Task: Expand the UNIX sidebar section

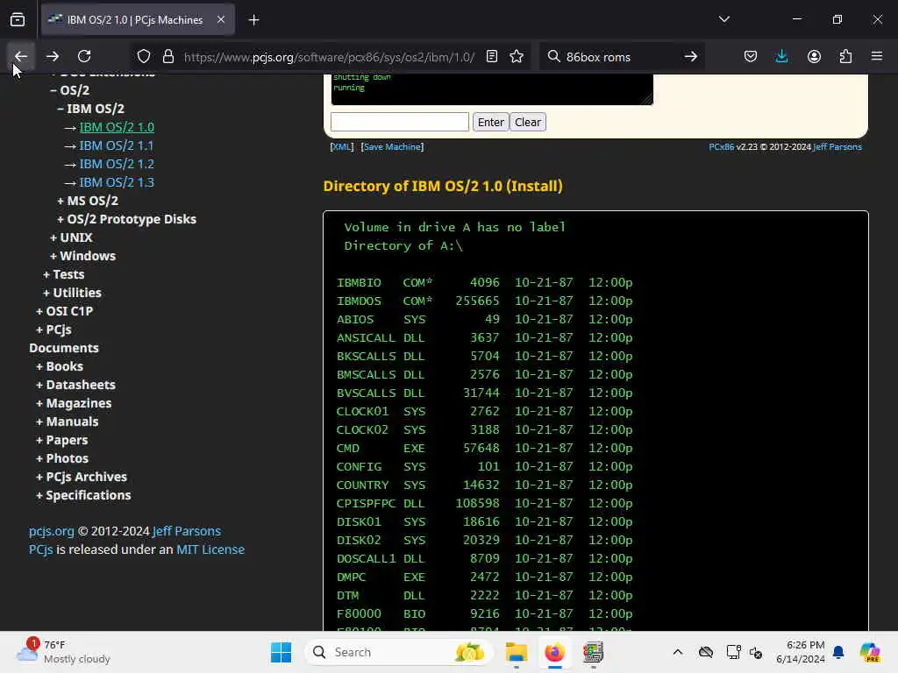Action: pos(71,237)
